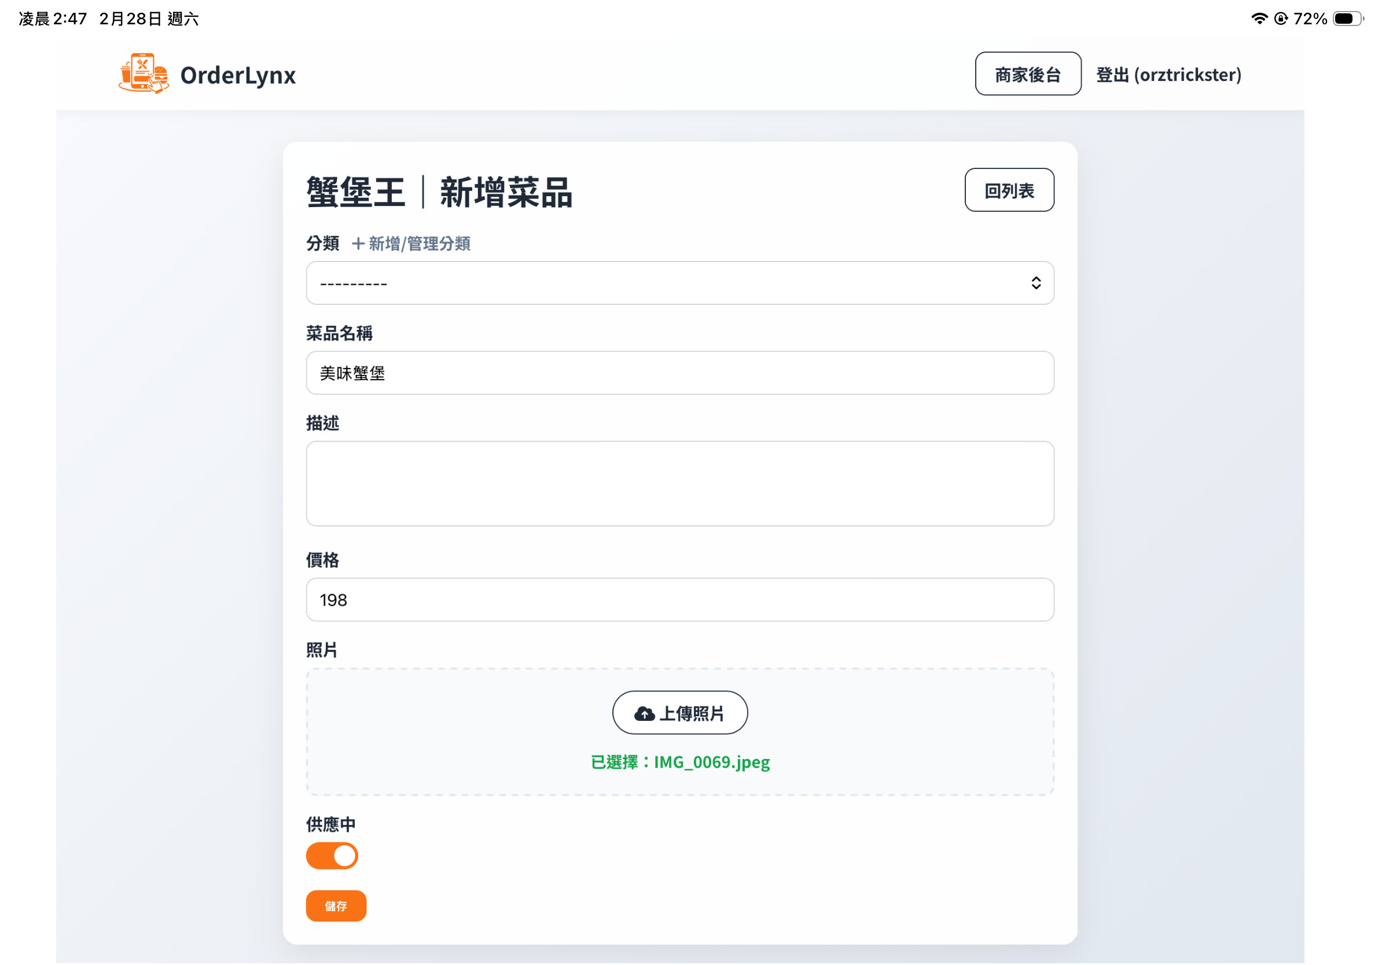Click the OrderLynx logo icon
This screenshot has width=1382, height=965.
pos(144,73)
